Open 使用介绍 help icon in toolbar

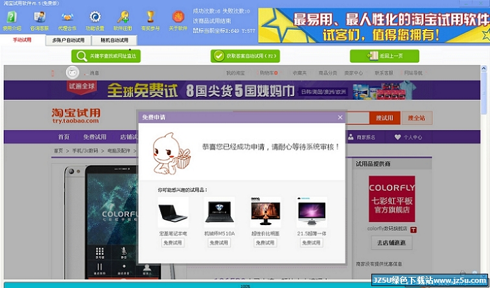(x=12, y=21)
